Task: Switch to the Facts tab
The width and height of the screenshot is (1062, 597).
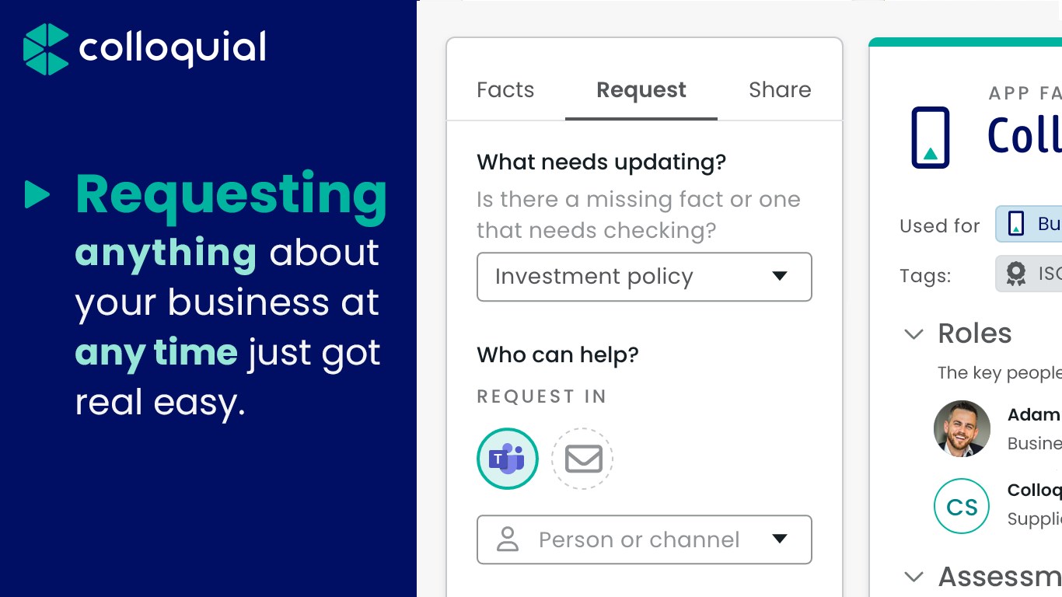Action: 505,90
